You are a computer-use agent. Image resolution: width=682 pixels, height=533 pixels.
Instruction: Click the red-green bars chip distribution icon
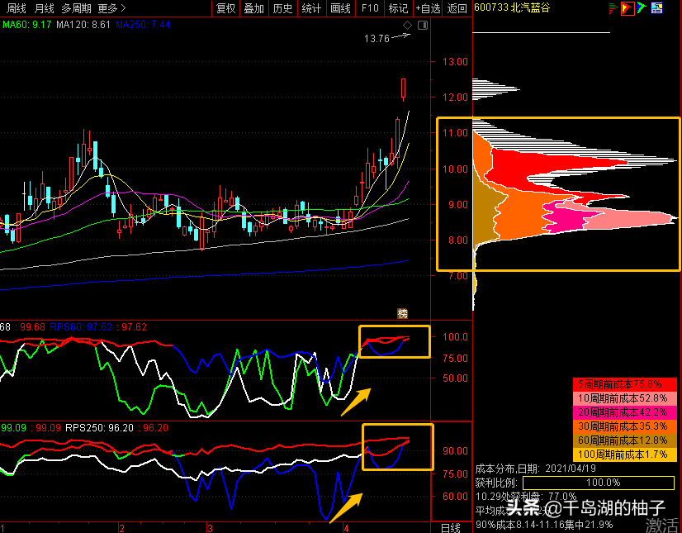[612, 8]
